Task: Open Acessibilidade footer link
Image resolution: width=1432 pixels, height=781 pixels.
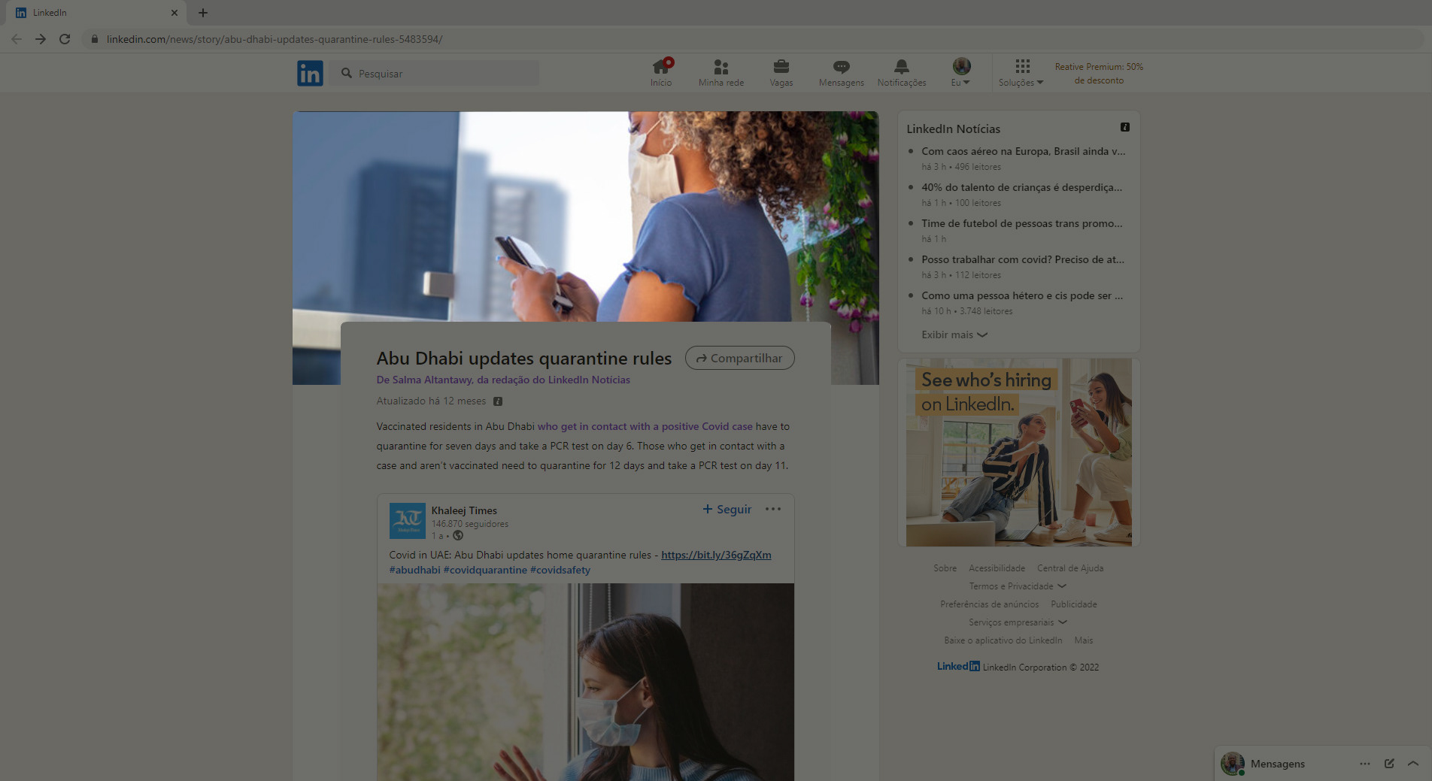Action: [x=997, y=568]
